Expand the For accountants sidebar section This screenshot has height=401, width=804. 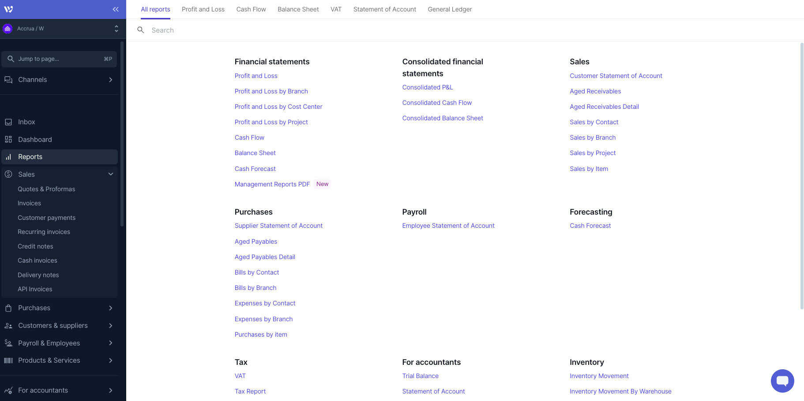[x=111, y=390]
